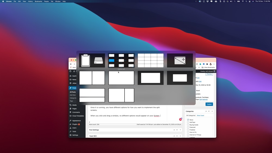This screenshot has height=153, width=272.
Task: Click the Preview button
Action: click(x=209, y=74)
